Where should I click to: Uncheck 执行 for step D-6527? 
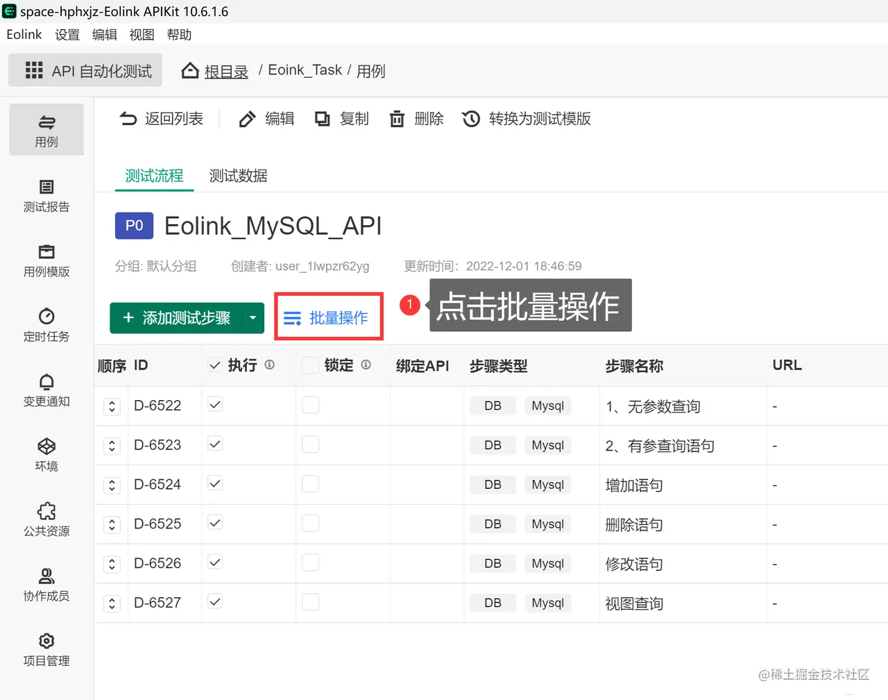click(x=215, y=602)
